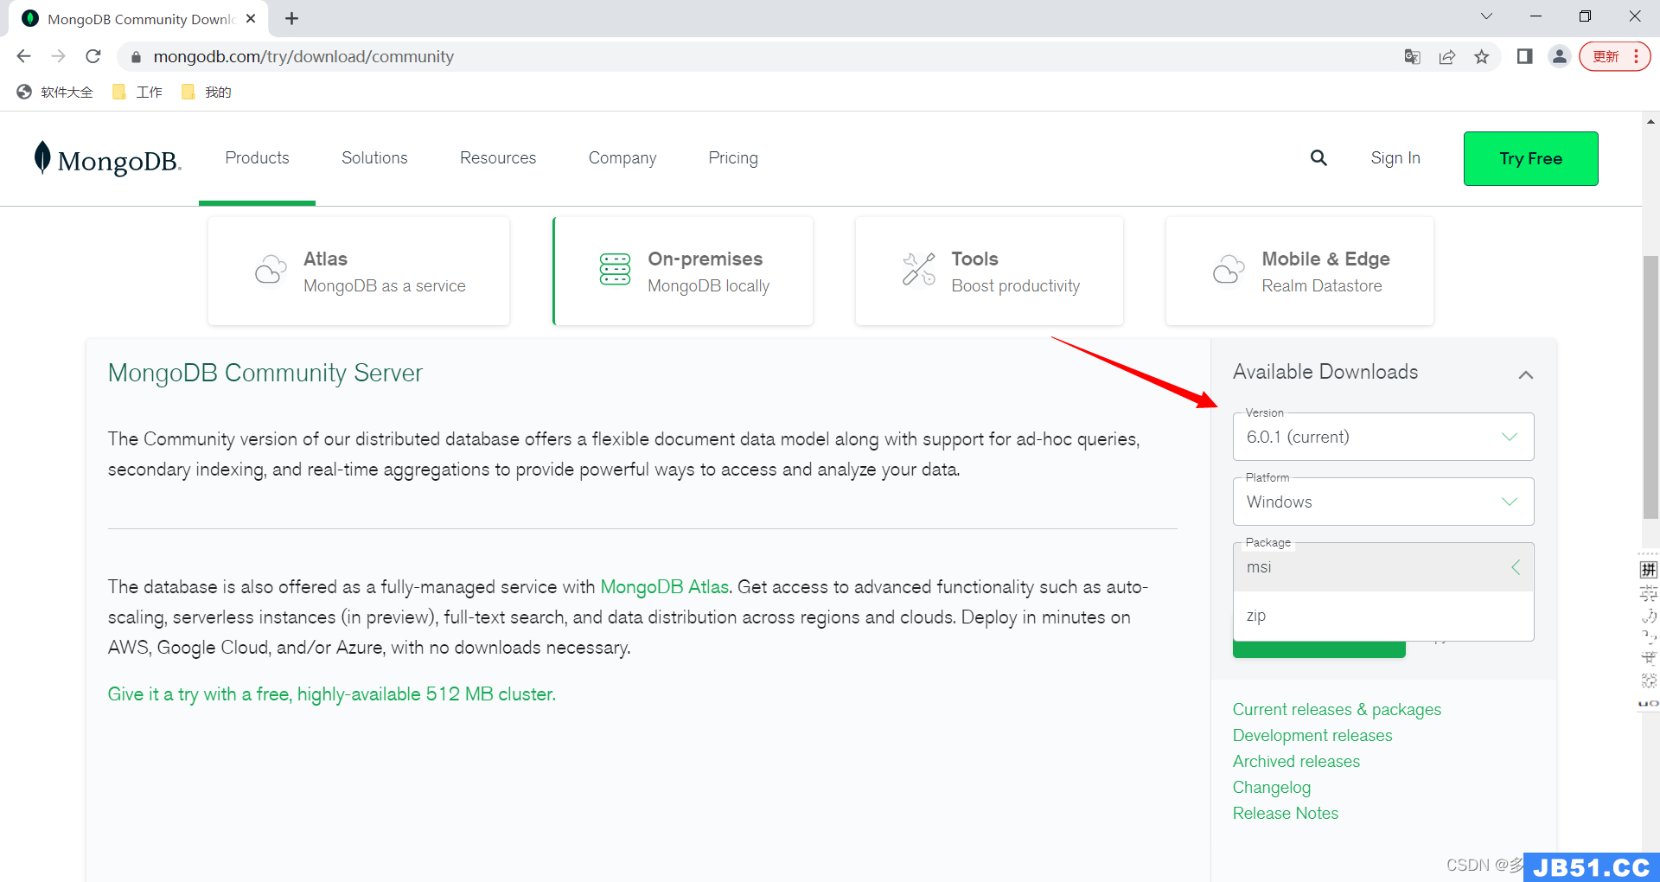The image size is (1660, 882).
Task: Open the Release Notes link
Action: tap(1286, 814)
